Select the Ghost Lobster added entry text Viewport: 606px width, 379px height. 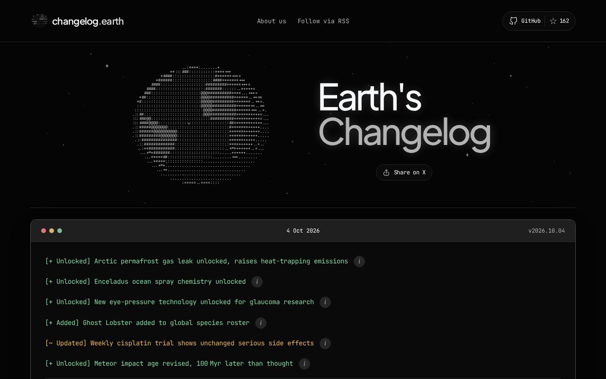click(x=147, y=323)
